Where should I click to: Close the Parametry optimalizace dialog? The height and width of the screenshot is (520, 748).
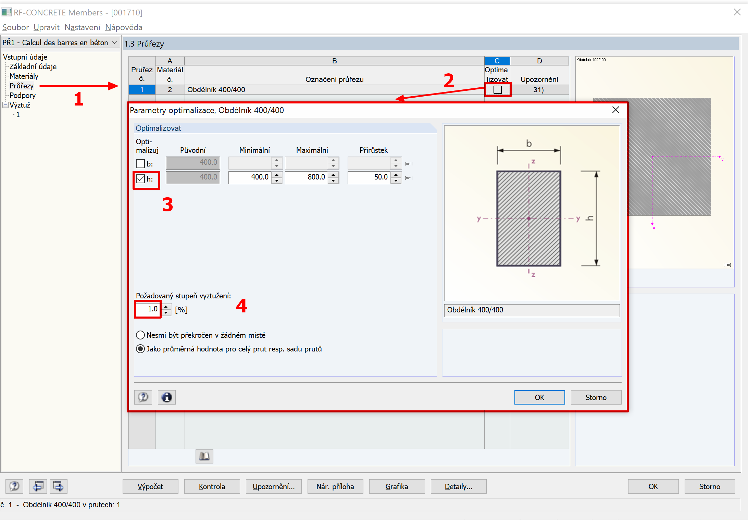click(615, 110)
